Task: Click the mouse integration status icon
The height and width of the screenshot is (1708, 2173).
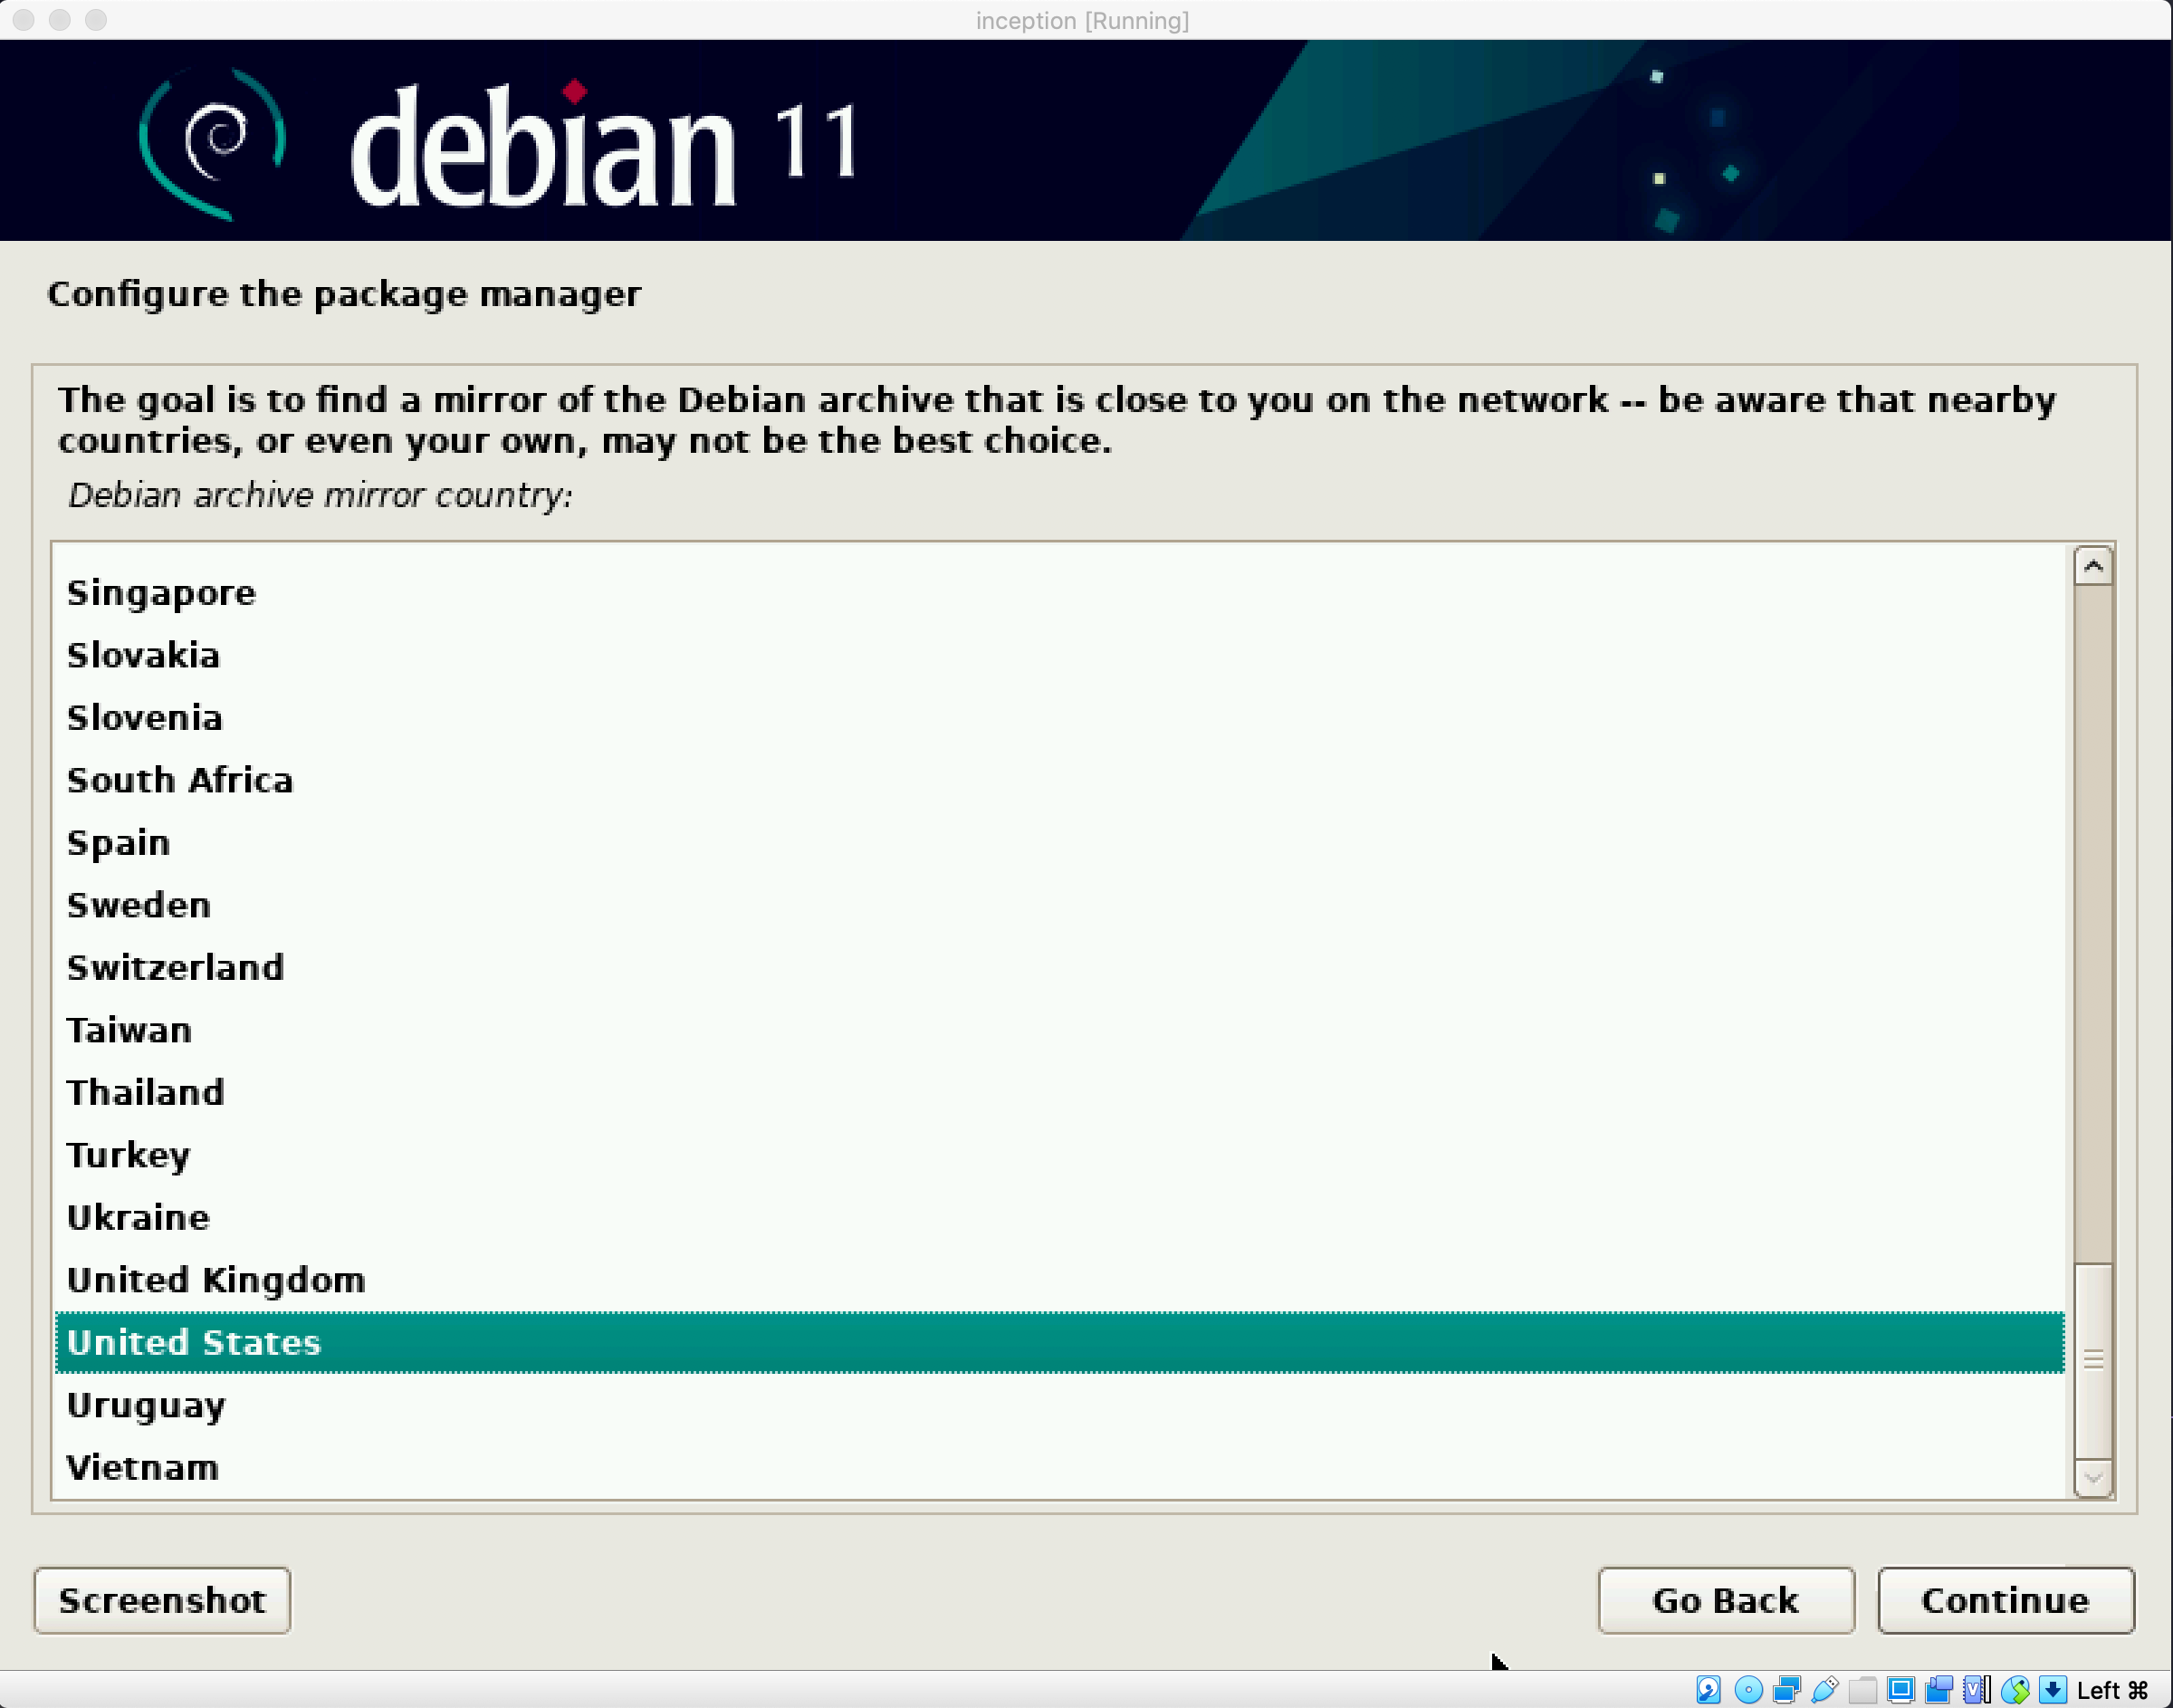Action: (2014, 1690)
